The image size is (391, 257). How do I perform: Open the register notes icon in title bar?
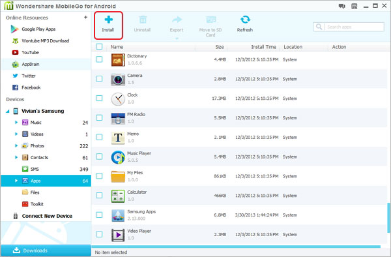click(354, 6)
